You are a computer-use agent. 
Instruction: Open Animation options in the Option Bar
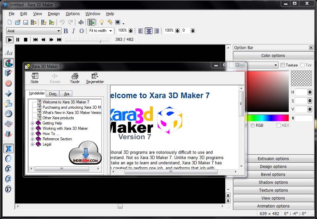pos(273,206)
